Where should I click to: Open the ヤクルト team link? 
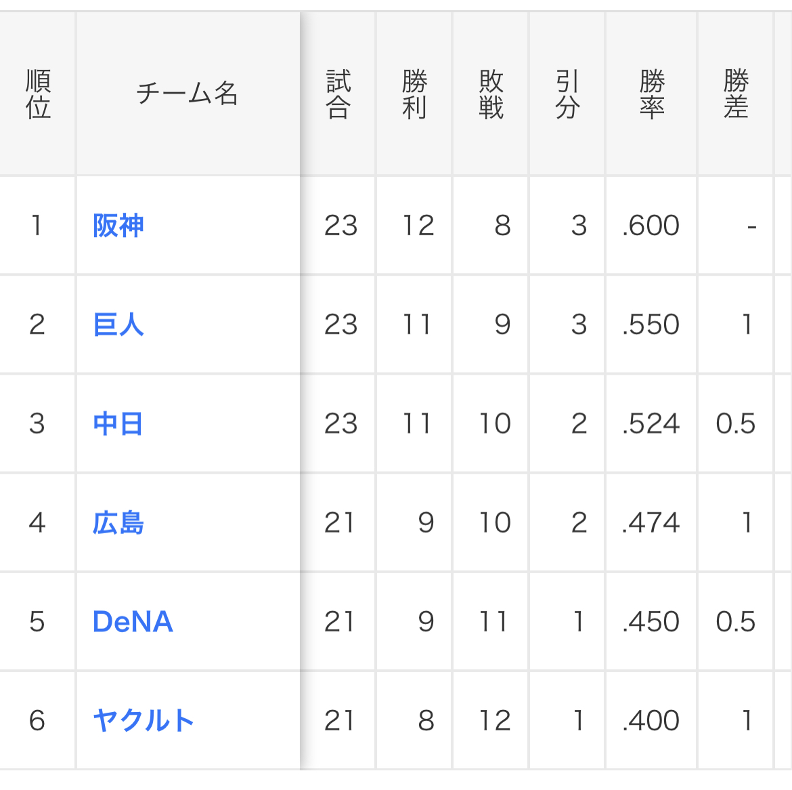point(144,720)
